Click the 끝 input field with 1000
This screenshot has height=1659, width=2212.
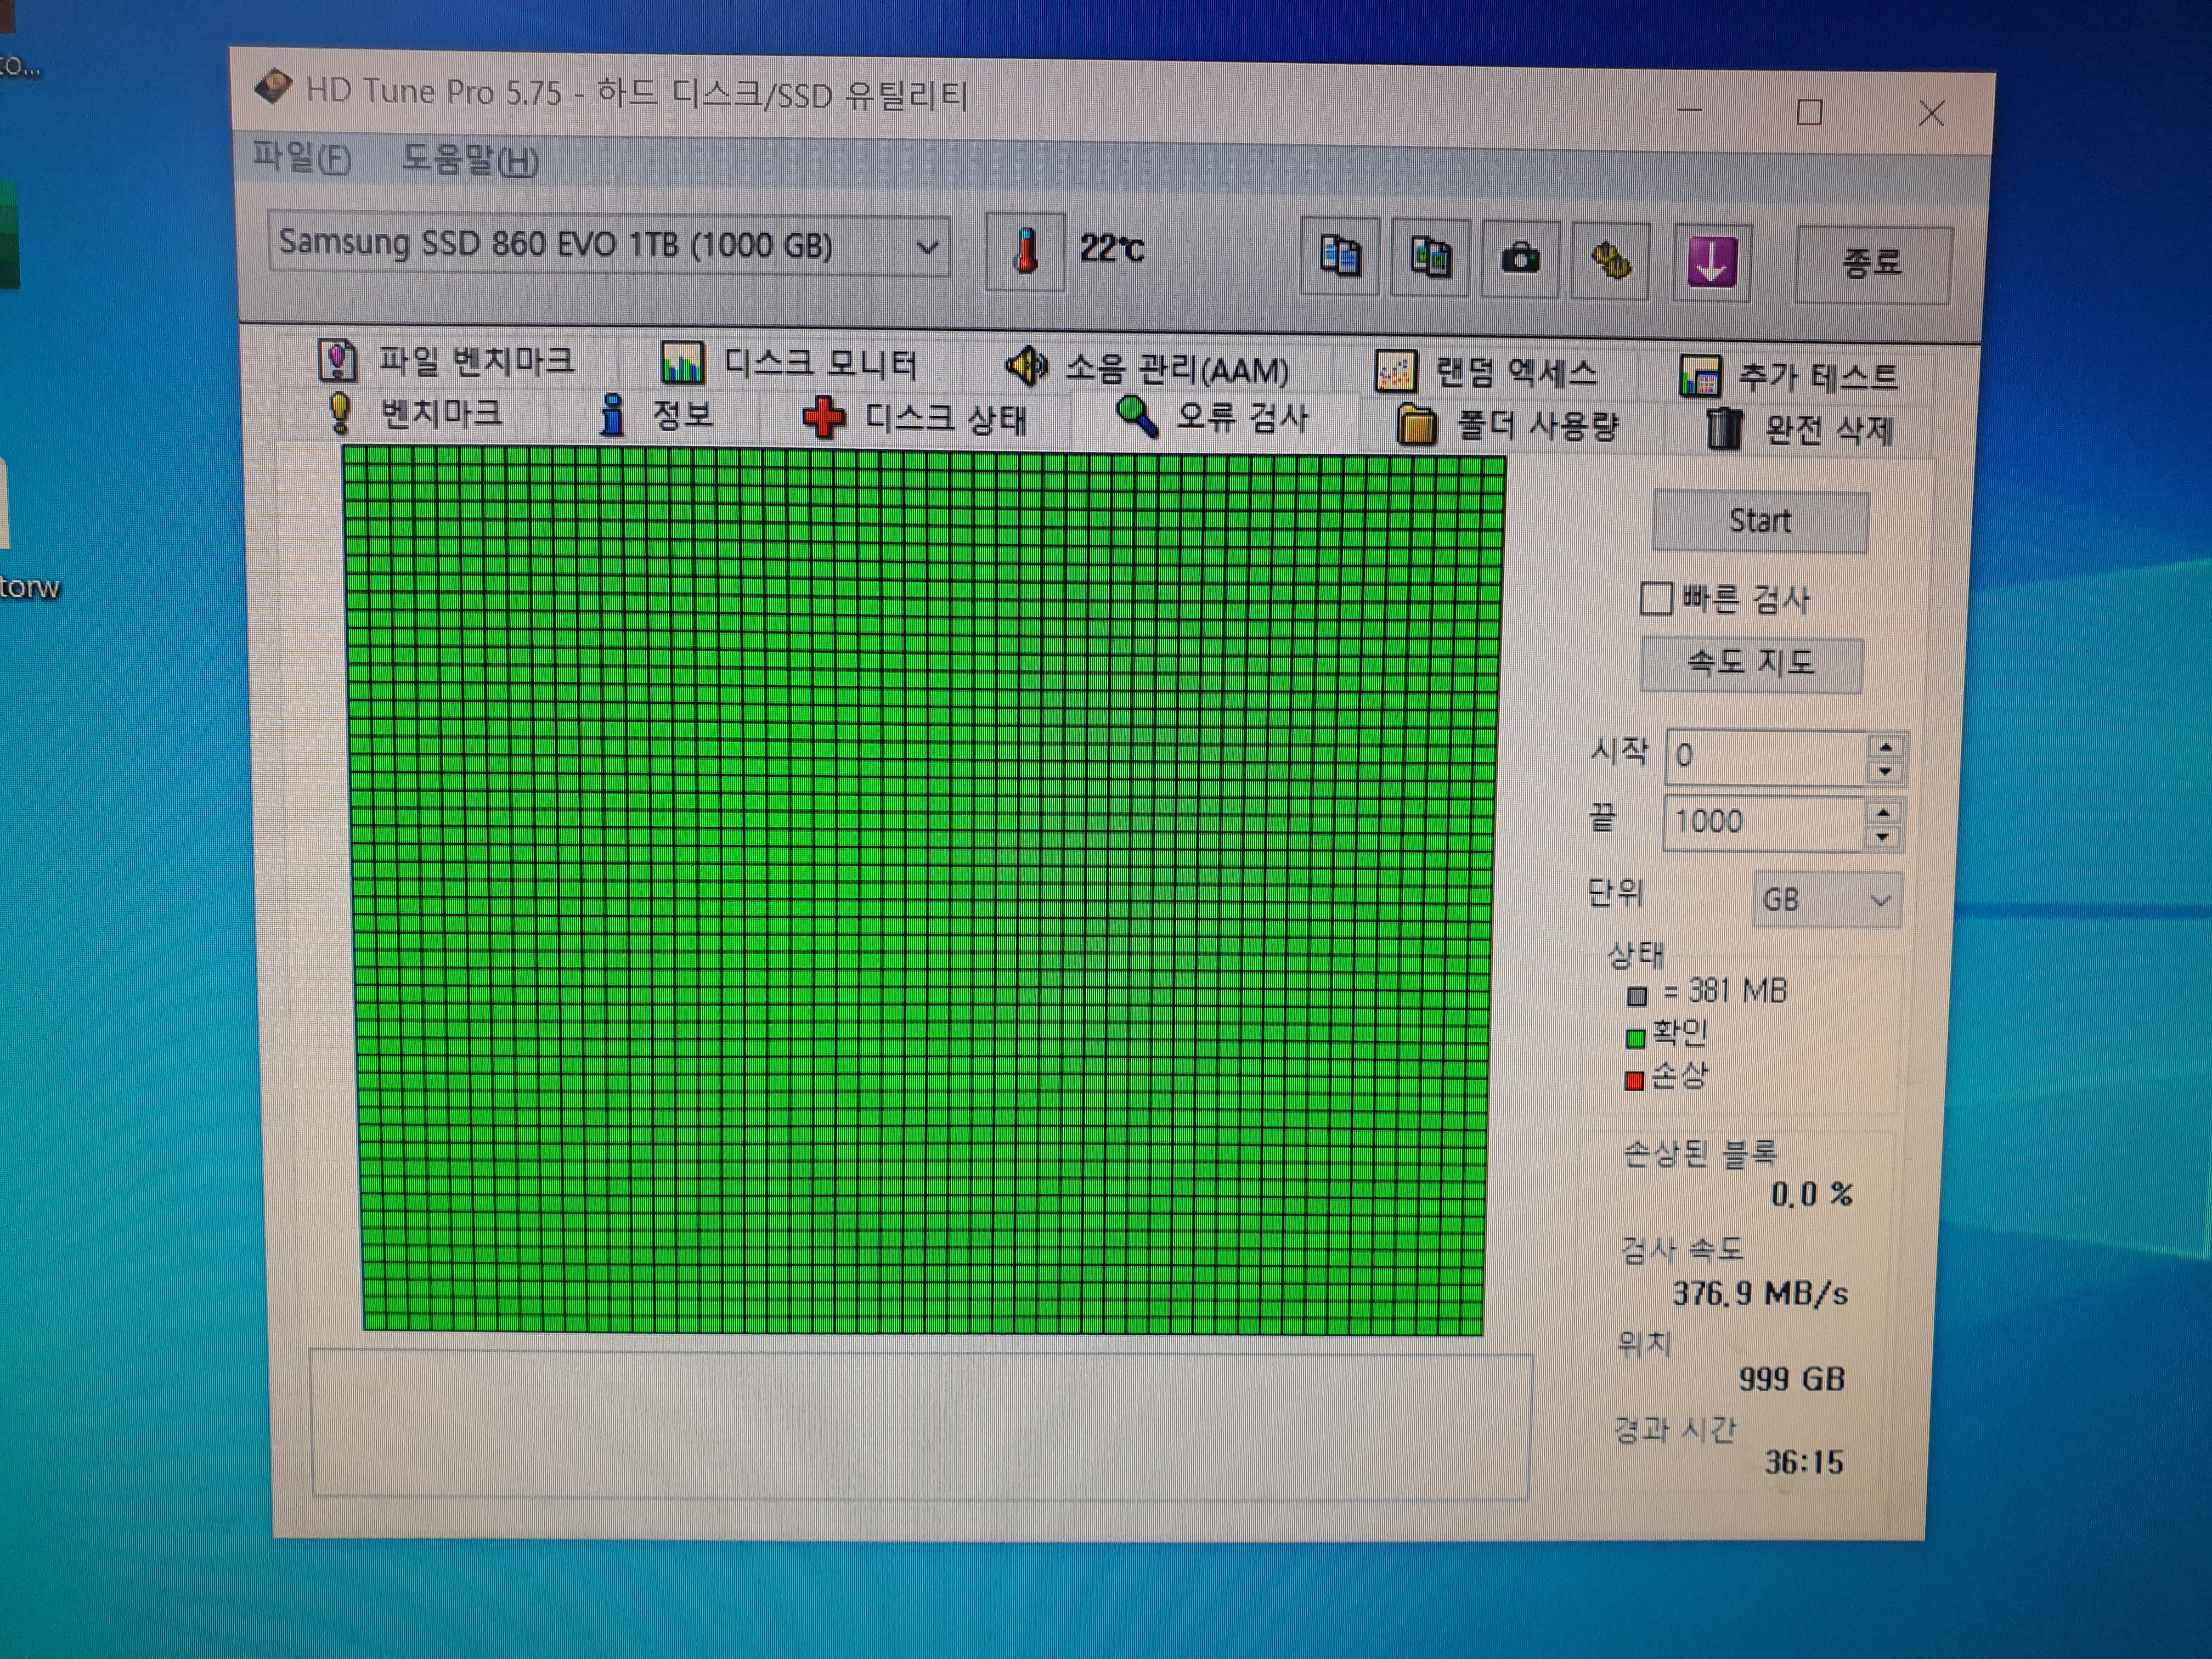[1764, 822]
